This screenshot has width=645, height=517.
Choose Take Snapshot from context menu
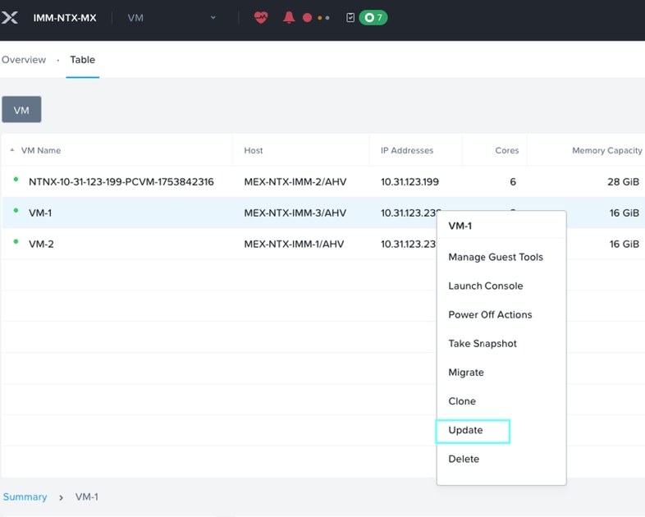tap(482, 343)
